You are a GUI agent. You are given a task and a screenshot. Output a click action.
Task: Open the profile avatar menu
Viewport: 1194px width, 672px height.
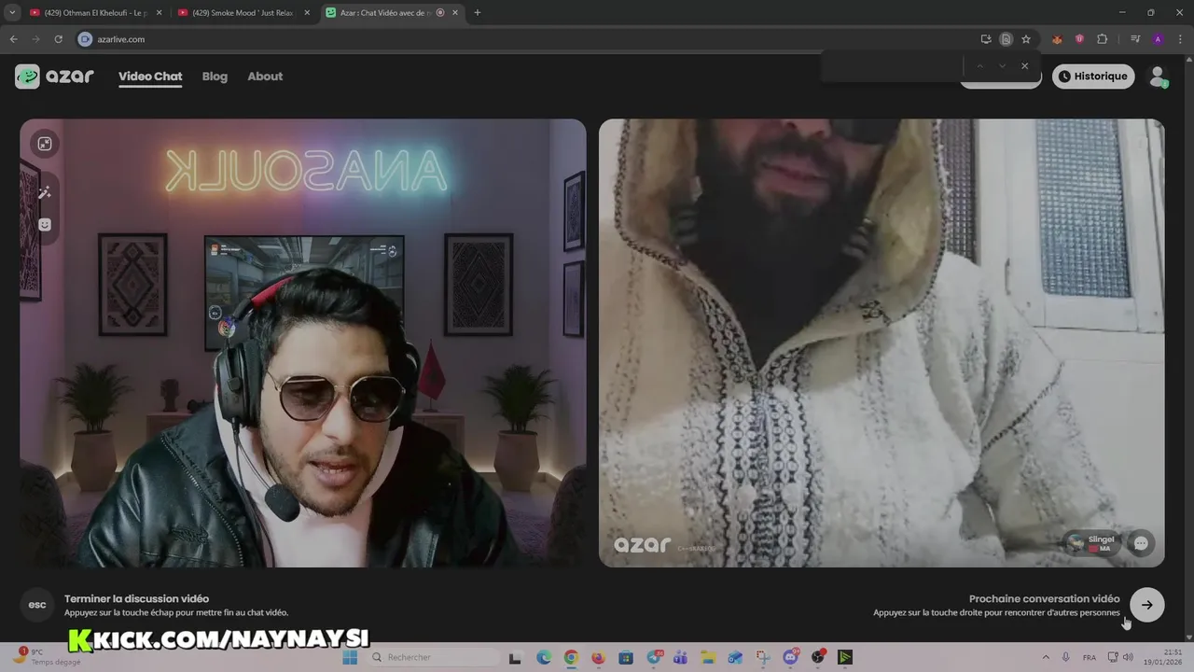[1158, 77]
